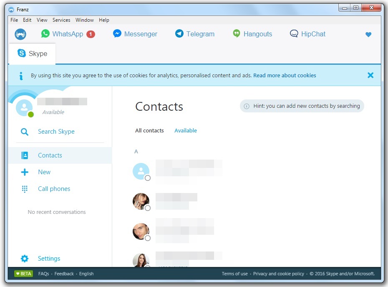Click the Hangouts quote bubble icon
The height and width of the screenshot is (287, 388).
[237, 33]
